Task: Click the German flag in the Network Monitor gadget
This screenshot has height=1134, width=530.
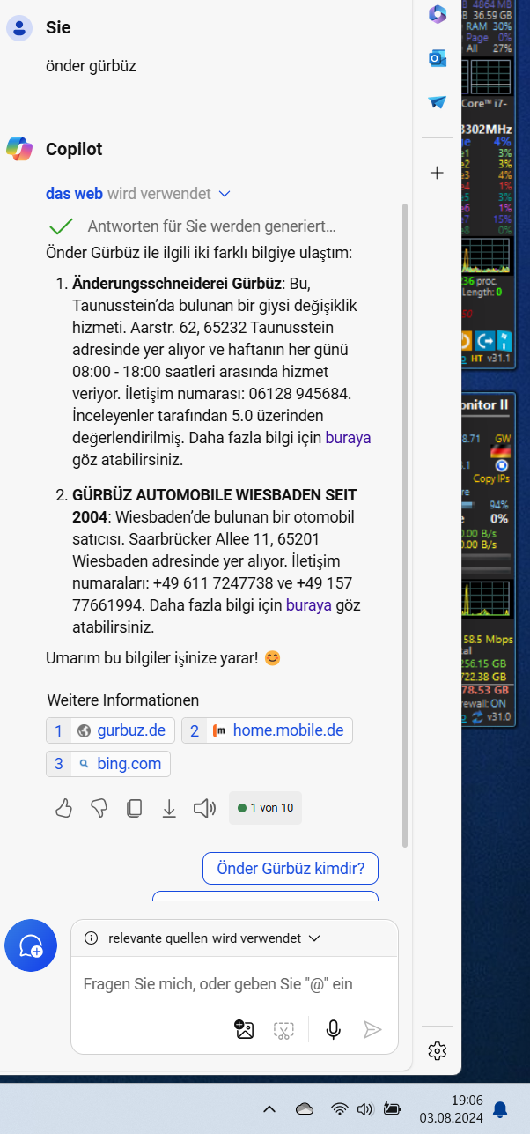Action: [501, 451]
